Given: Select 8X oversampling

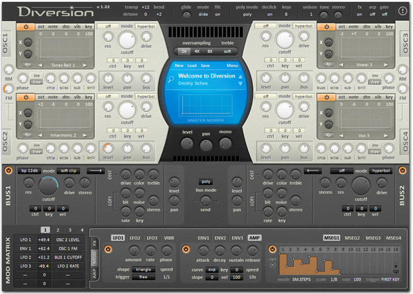Looking at the screenshot, I should coord(210,52).
